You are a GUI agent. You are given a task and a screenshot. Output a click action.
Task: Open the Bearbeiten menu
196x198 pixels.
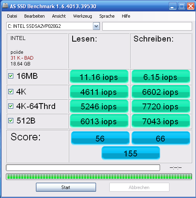click(34, 16)
